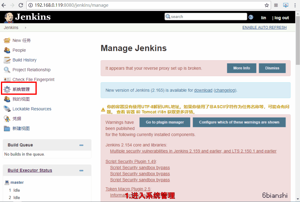Open the changelog link
This screenshot has height=202, width=300.
(x=225, y=90)
